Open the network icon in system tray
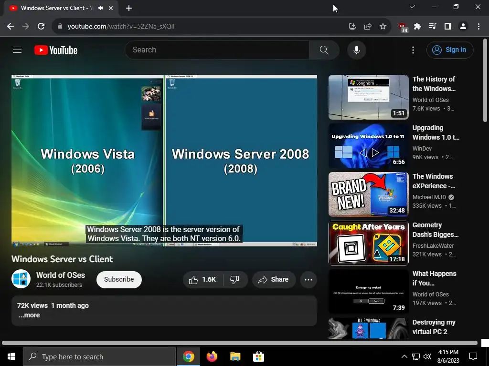Viewport: 489px width, 366px height. [416, 356]
